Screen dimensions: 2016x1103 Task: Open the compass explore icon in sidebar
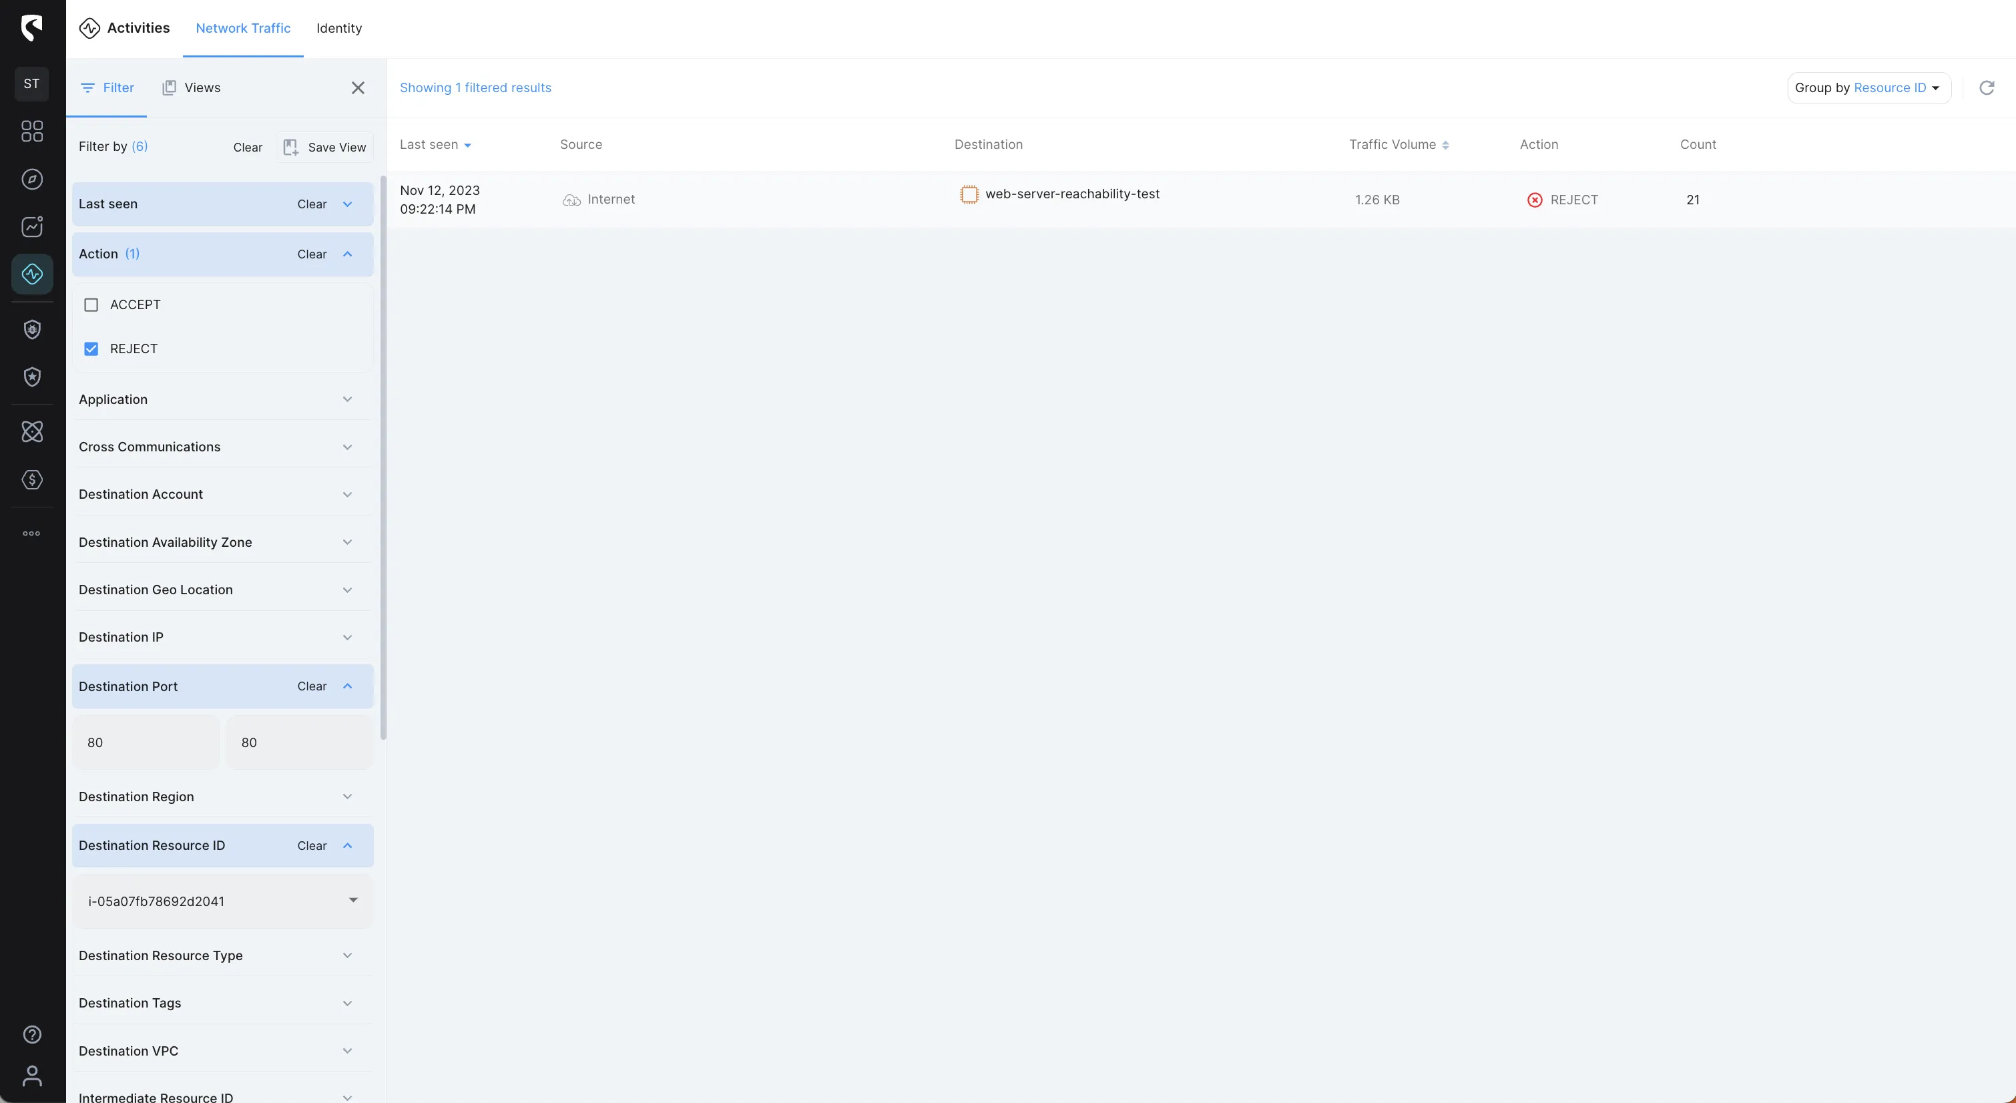pos(32,179)
